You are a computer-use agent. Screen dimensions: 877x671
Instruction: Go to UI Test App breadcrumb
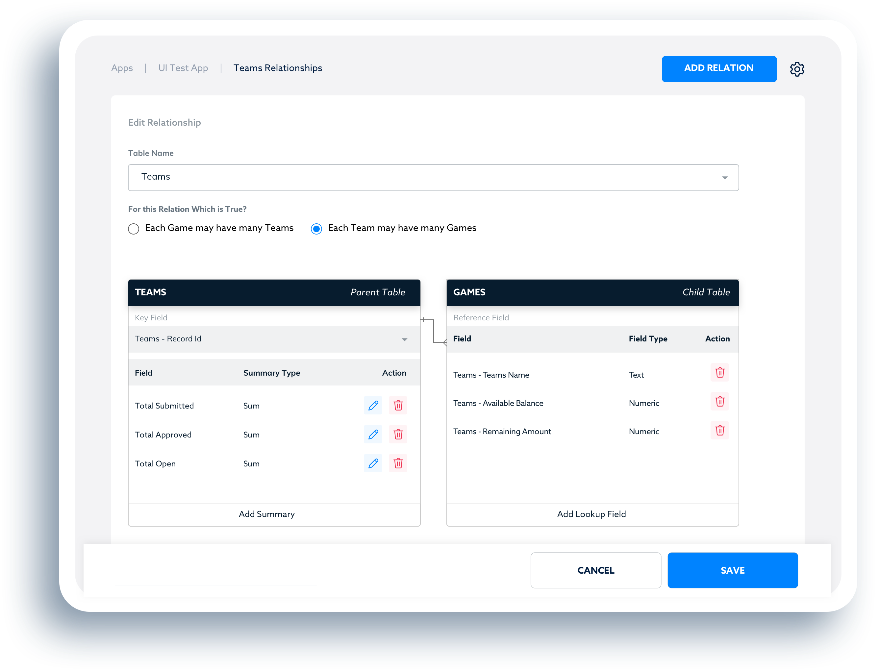pos(183,68)
